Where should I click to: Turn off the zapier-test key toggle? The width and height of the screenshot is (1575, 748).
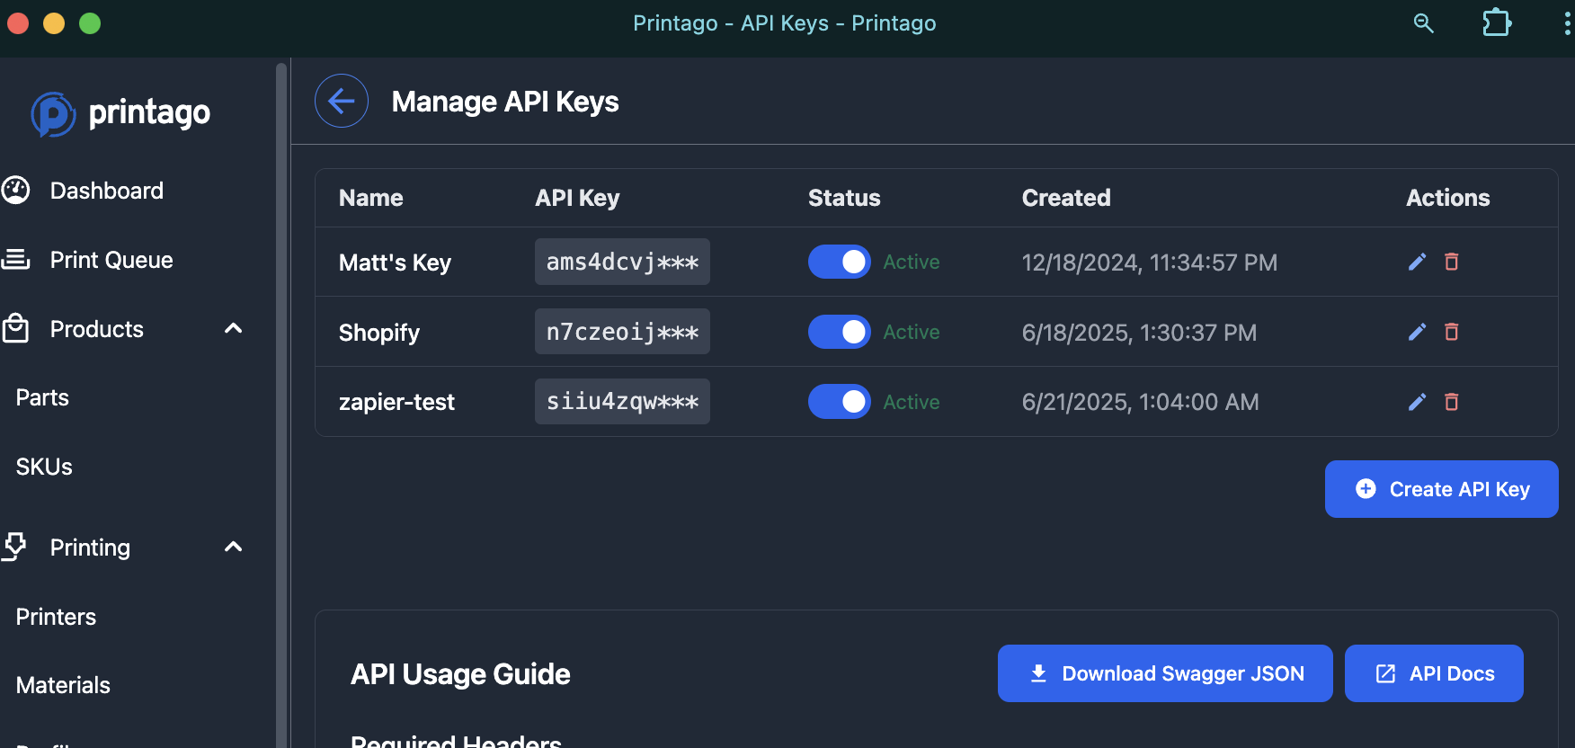tap(839, 402)
